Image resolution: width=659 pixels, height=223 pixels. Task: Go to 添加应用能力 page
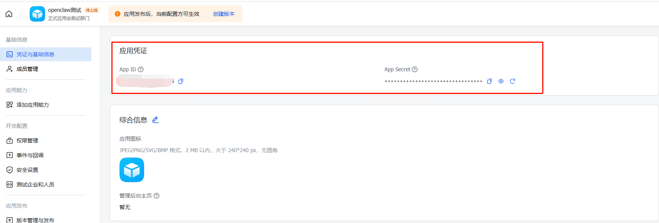[32, 105]
